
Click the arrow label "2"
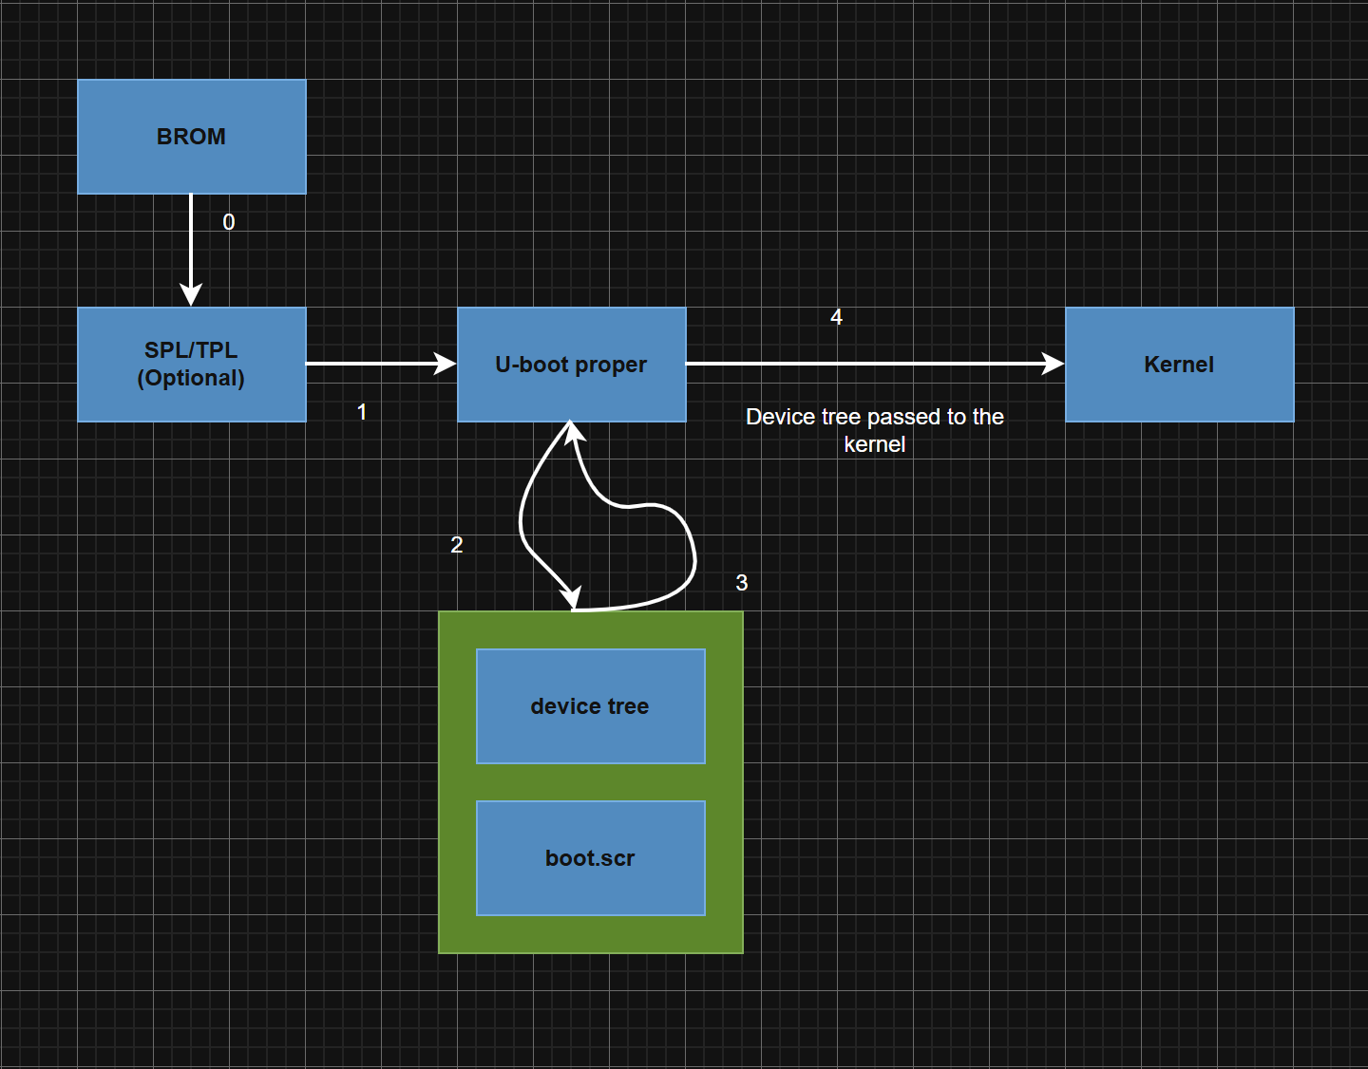point(457,545)
